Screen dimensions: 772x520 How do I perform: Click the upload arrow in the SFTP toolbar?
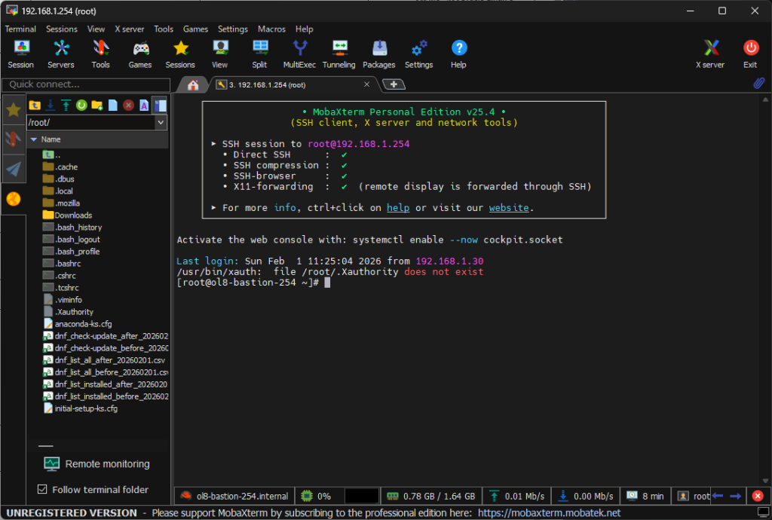tap(66, 106)
